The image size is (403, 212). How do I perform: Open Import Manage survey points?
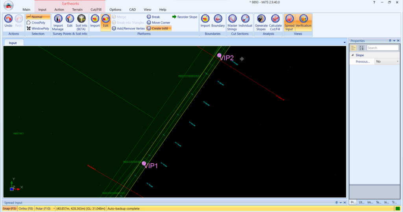[58, 22]
